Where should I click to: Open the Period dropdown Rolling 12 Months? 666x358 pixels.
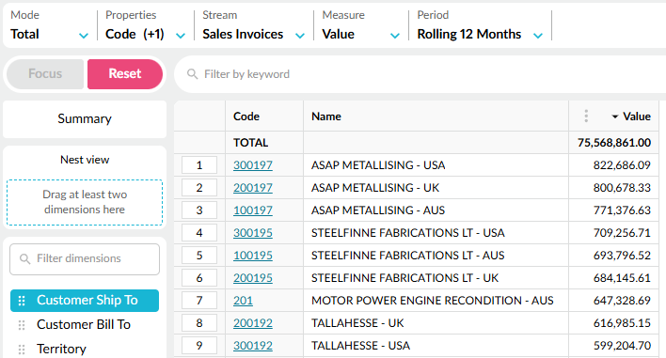coord(480,26)
